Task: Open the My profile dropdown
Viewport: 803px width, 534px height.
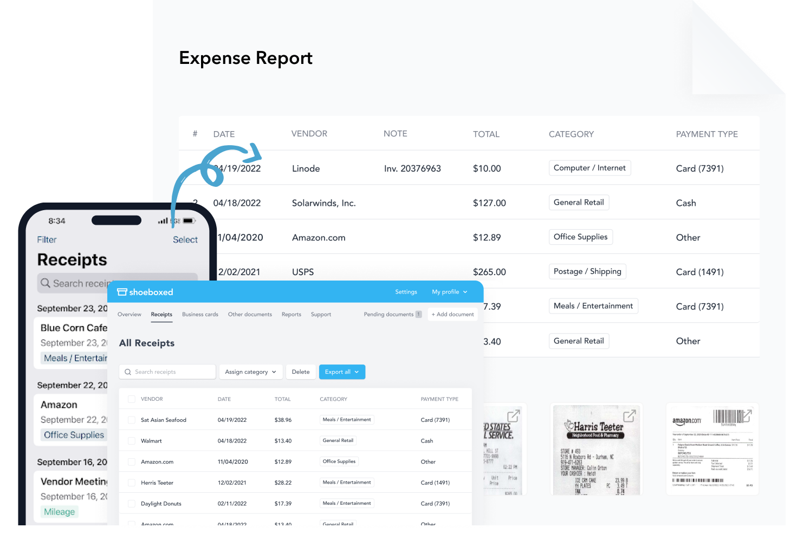Action: tap(450, 292)
